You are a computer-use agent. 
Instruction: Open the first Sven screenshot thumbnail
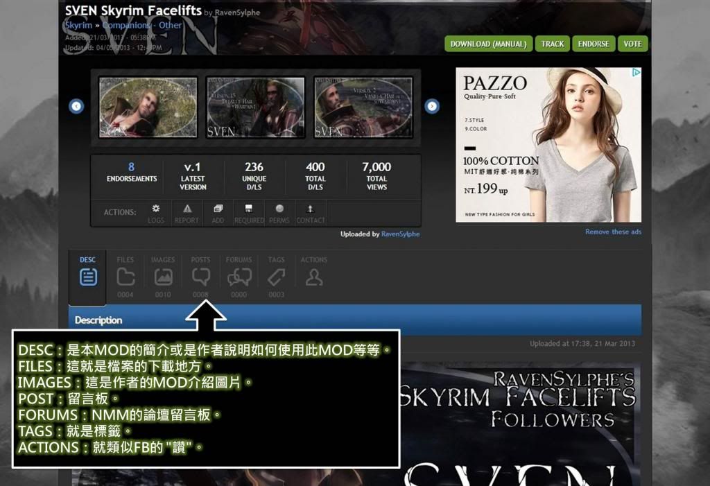147,107
